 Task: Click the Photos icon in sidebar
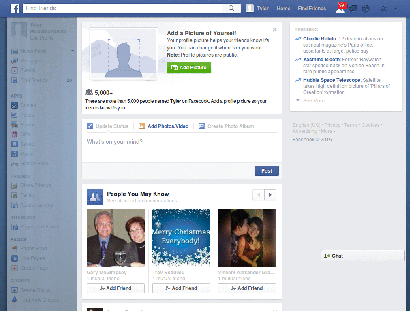coord(15,125)
